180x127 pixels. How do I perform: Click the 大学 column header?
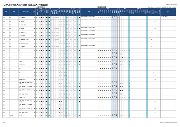[x=6, y=12]
